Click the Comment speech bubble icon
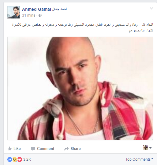 coord(33,149)
